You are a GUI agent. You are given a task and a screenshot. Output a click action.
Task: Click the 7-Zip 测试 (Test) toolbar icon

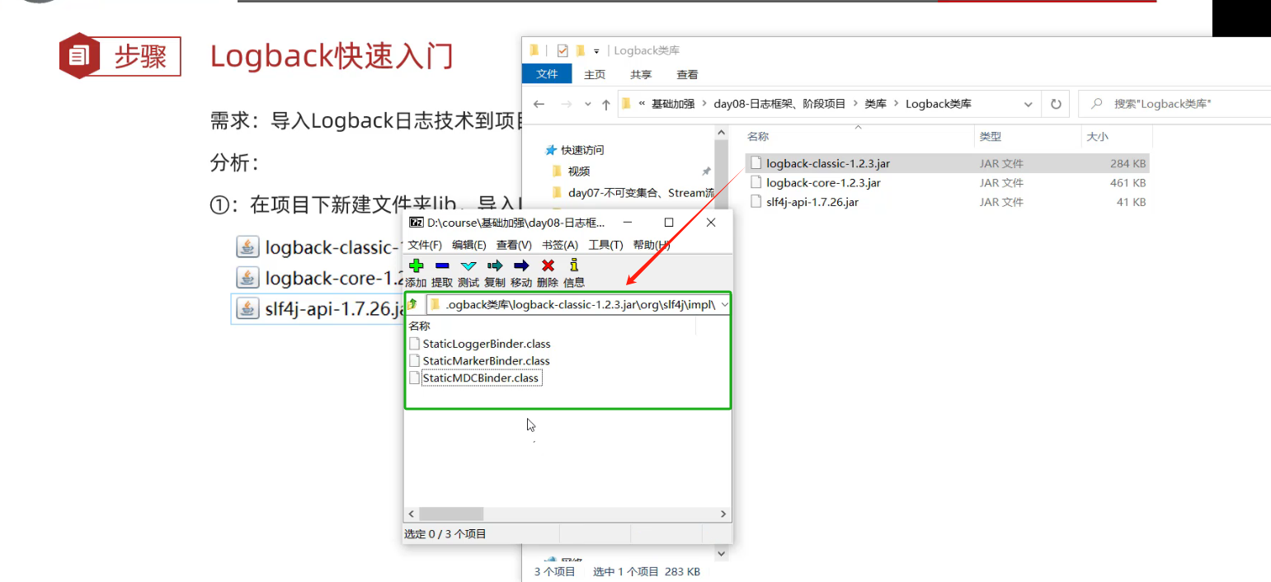[468, 265]
